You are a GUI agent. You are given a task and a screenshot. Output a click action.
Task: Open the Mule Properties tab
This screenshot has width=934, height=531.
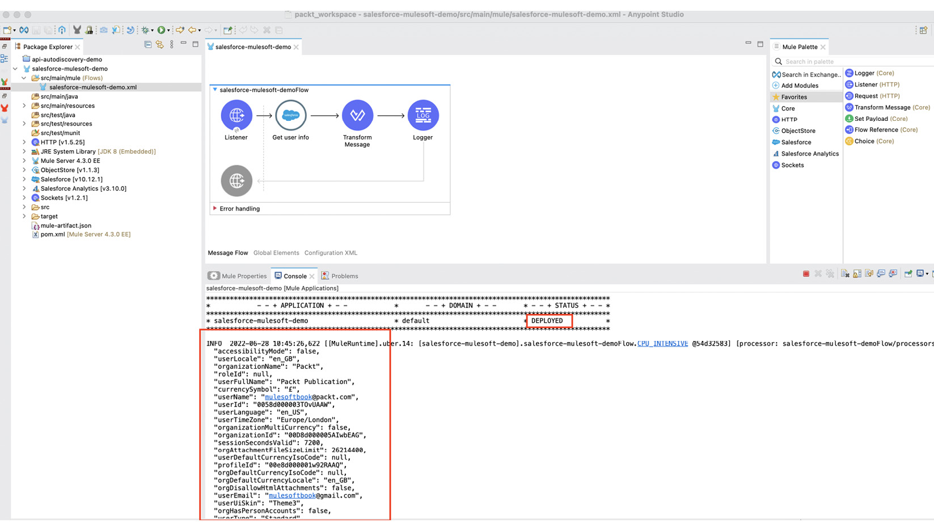pos(237,276)
